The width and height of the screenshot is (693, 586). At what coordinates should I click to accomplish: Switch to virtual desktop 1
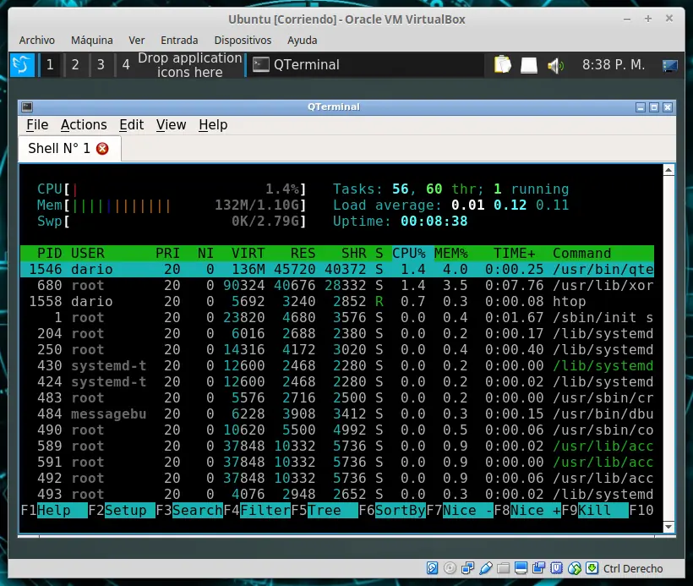[50, 65]
